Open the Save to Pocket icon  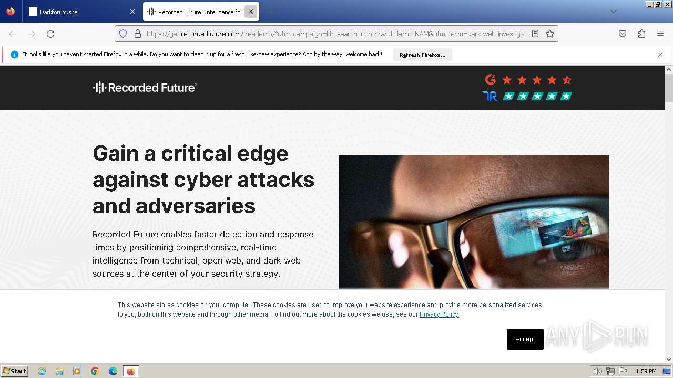(x=623, y=34)
